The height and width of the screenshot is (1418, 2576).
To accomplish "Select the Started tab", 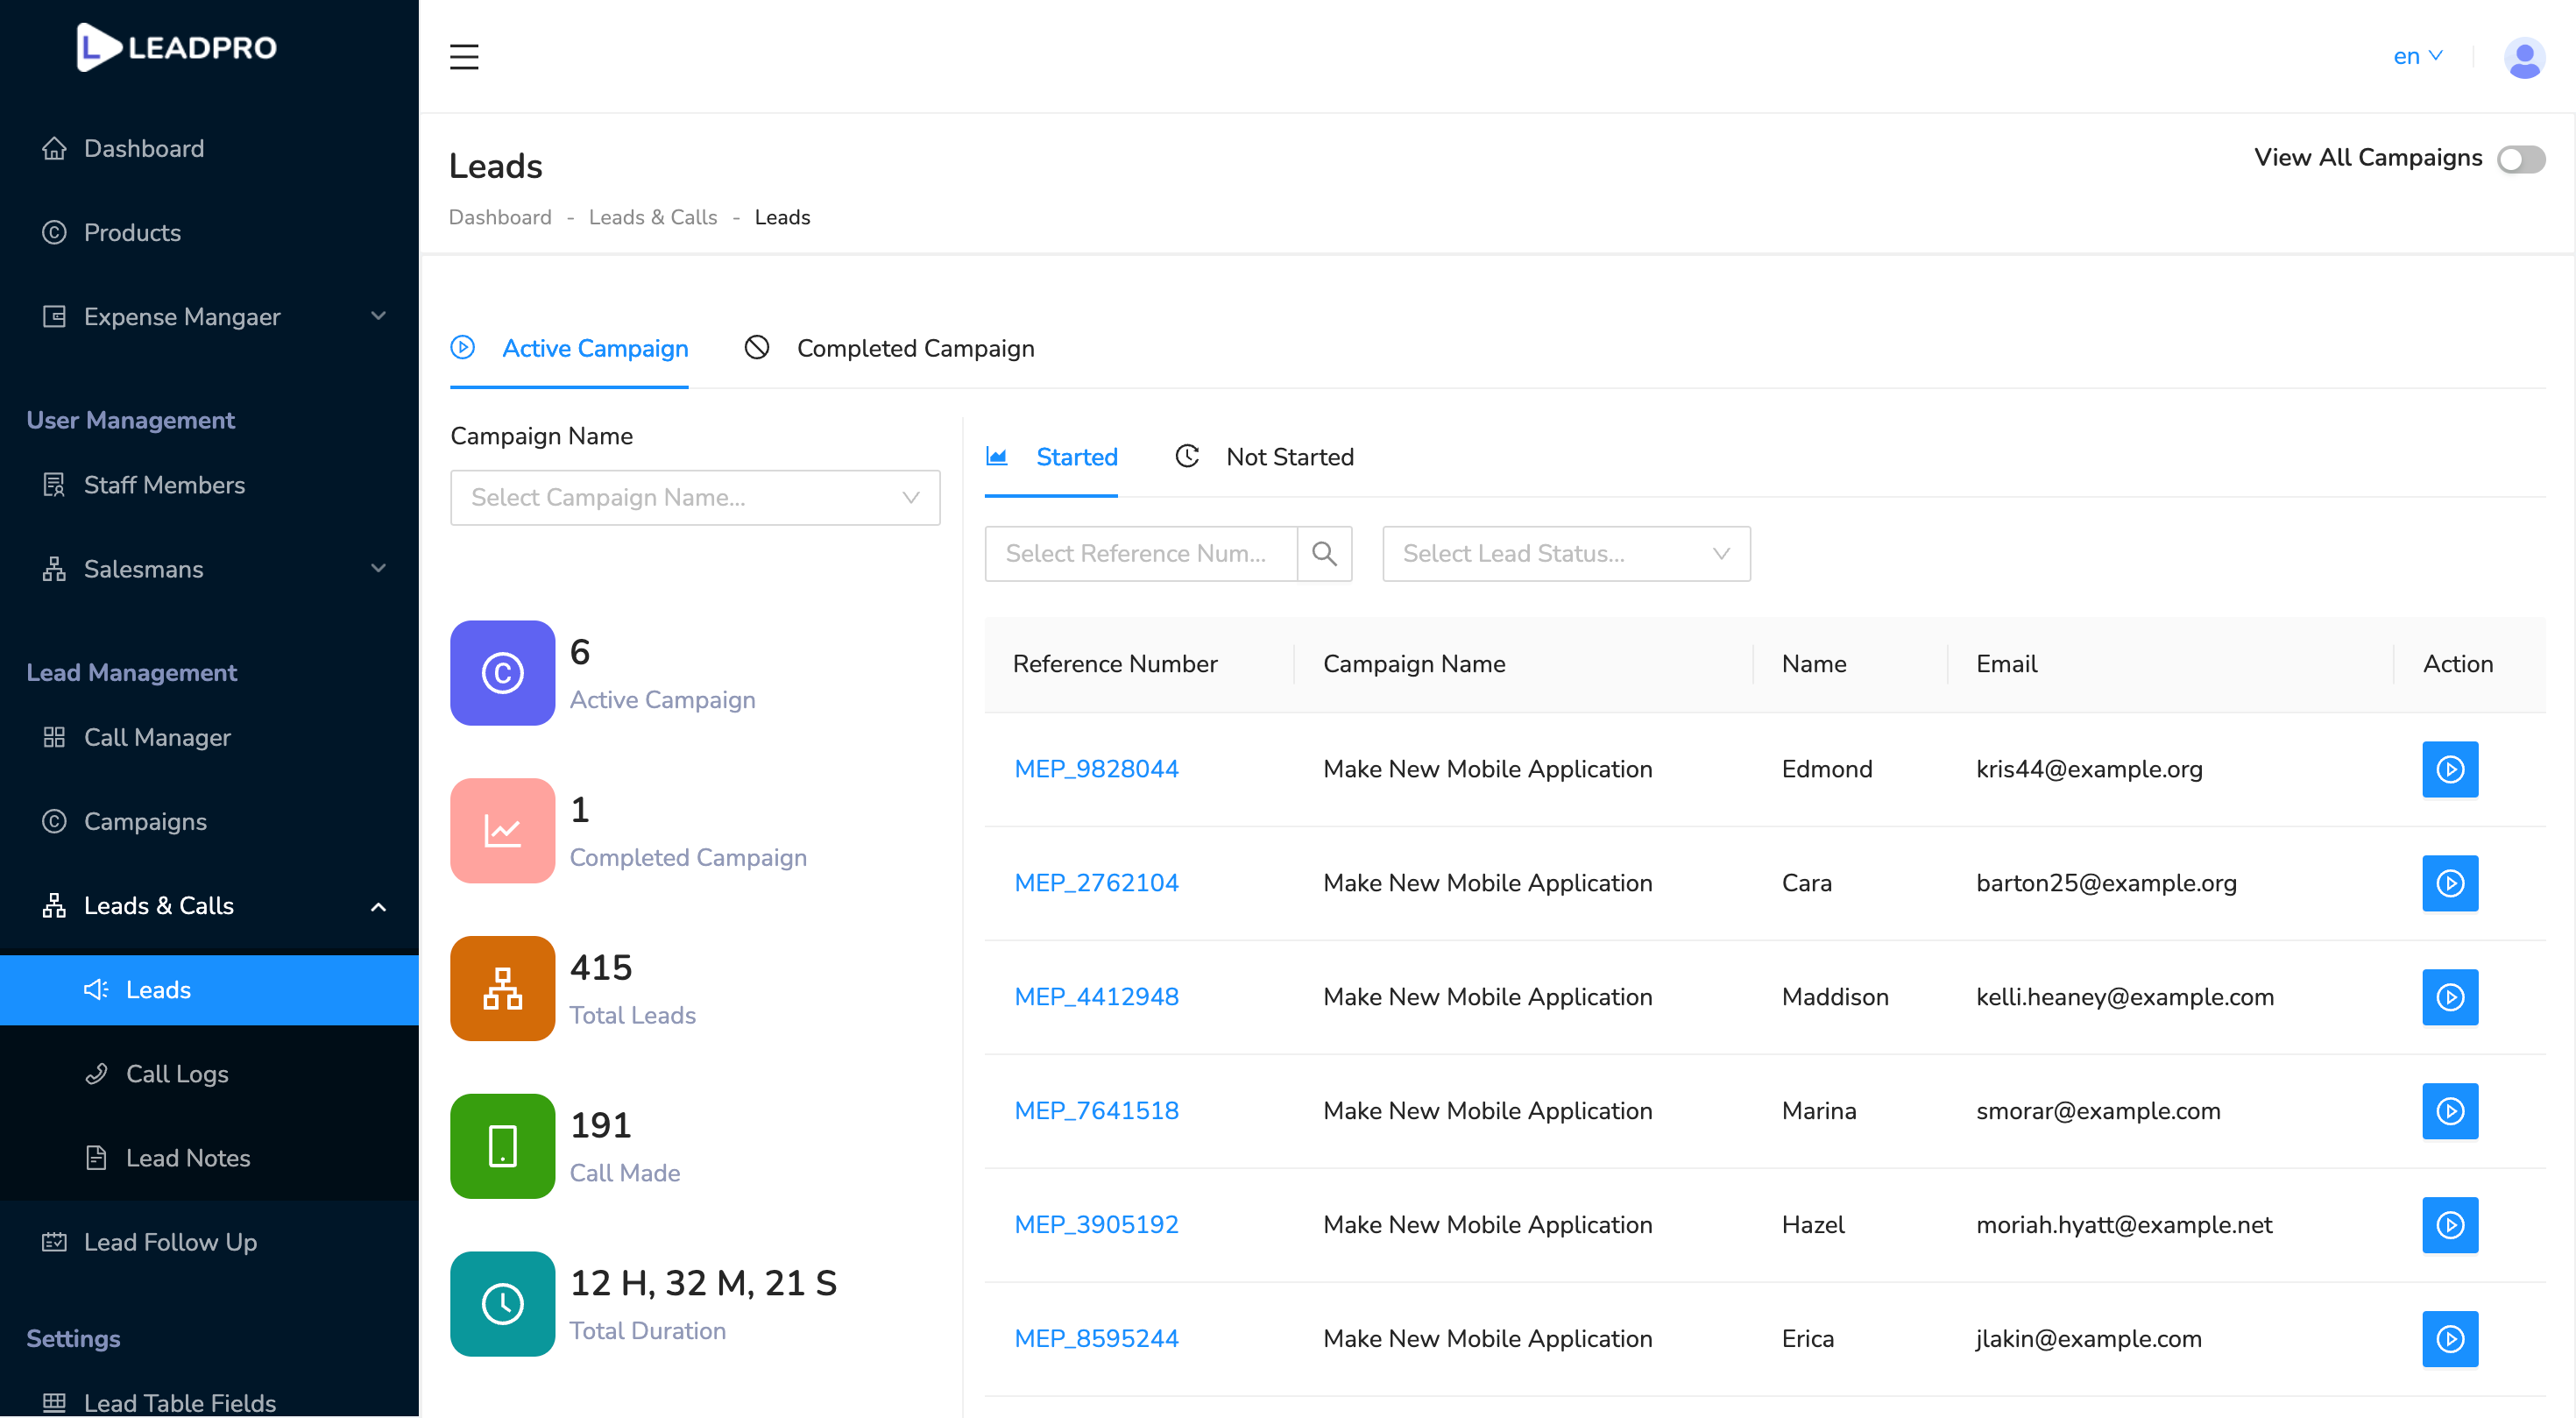I will pyautogui.click(x=1051, y=457).
